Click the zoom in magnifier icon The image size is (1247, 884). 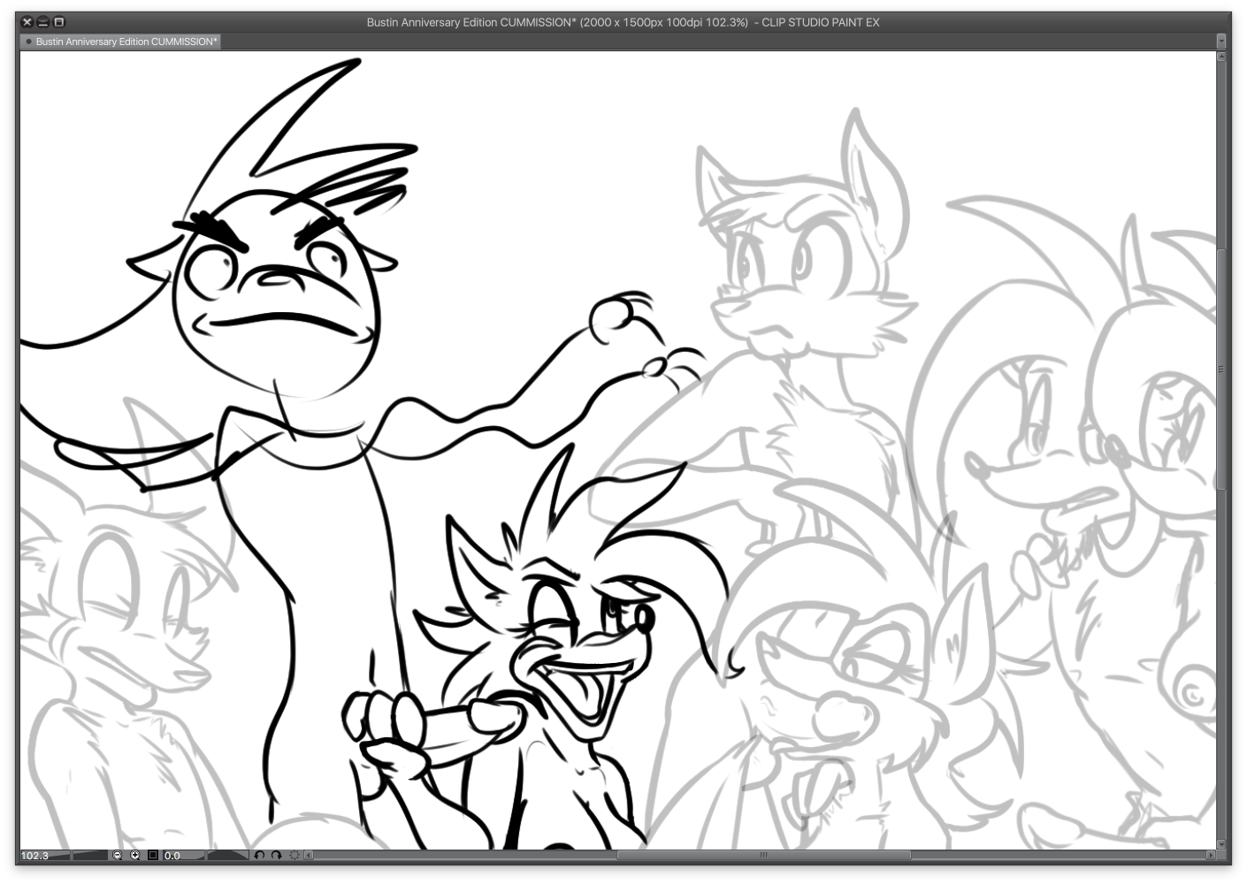(x=135, y=855)
